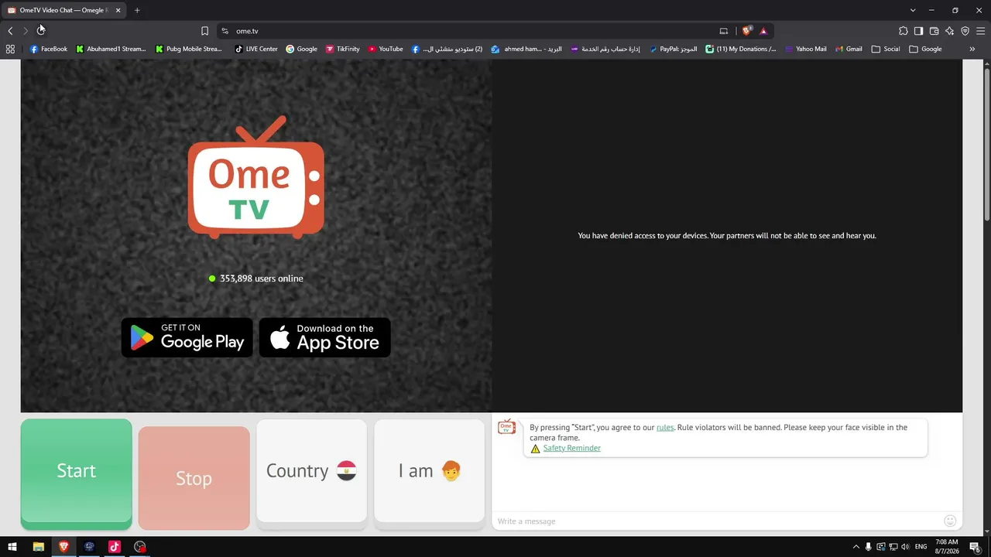Select the OmeTV Video Chat tab
The width and height of the screenshot is (991, 557).
[63, 10]
